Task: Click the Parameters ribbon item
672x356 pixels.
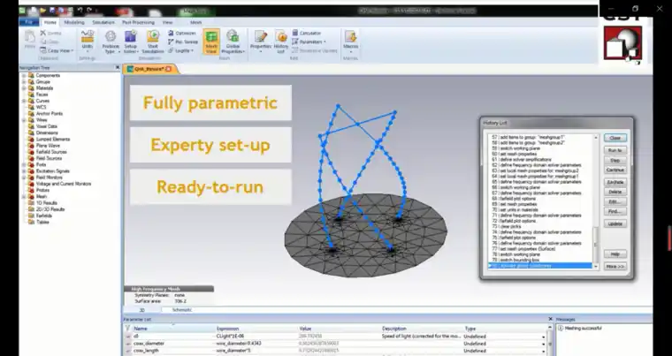Action: [309, 42]
